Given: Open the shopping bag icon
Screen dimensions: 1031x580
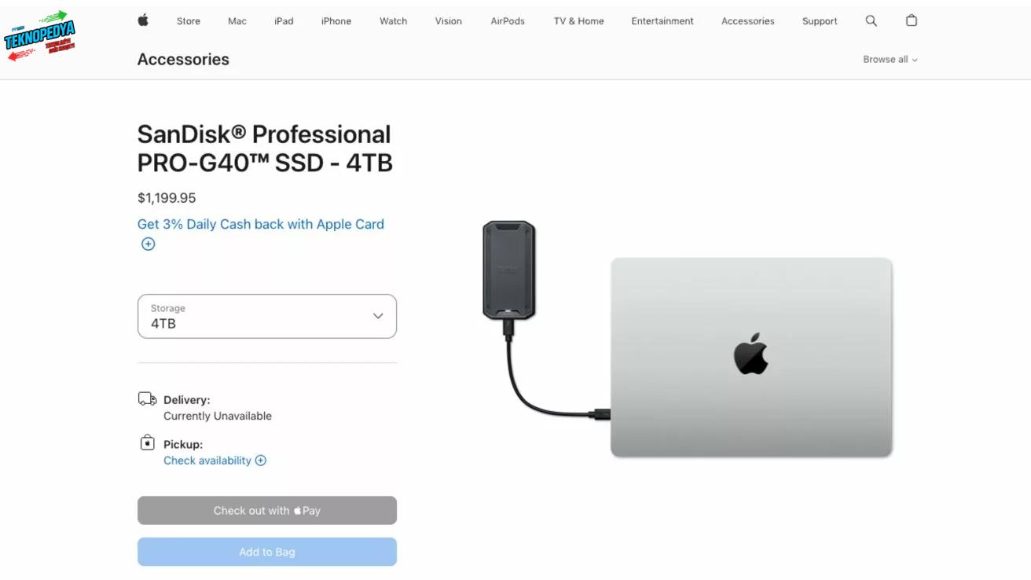Looking at the screenshot, I should tap(912, 20).
